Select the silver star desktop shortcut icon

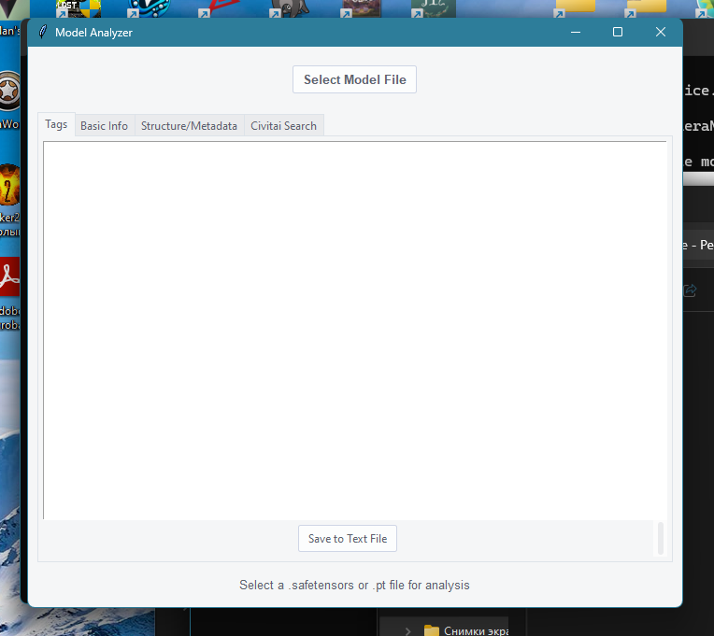click(9, 91)
